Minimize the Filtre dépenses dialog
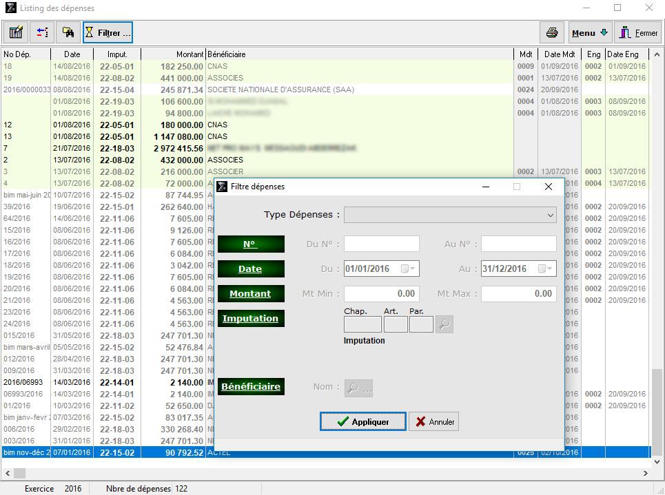The height and width of the screenshot is (495, 665). click(486, 187)
